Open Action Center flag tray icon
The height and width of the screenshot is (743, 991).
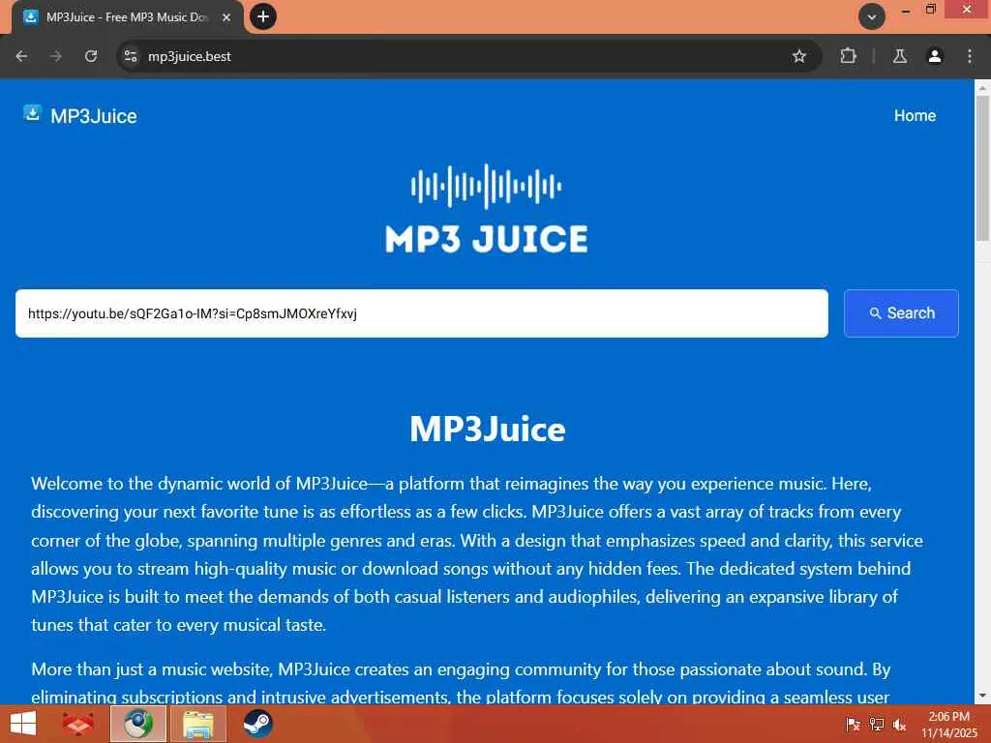853,725
